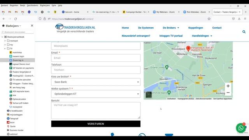The width and height of the screenshot is (249, 140).
Task: Open the Bladwijzers sidebar switcher dropdown
Action: coord(14,26)
